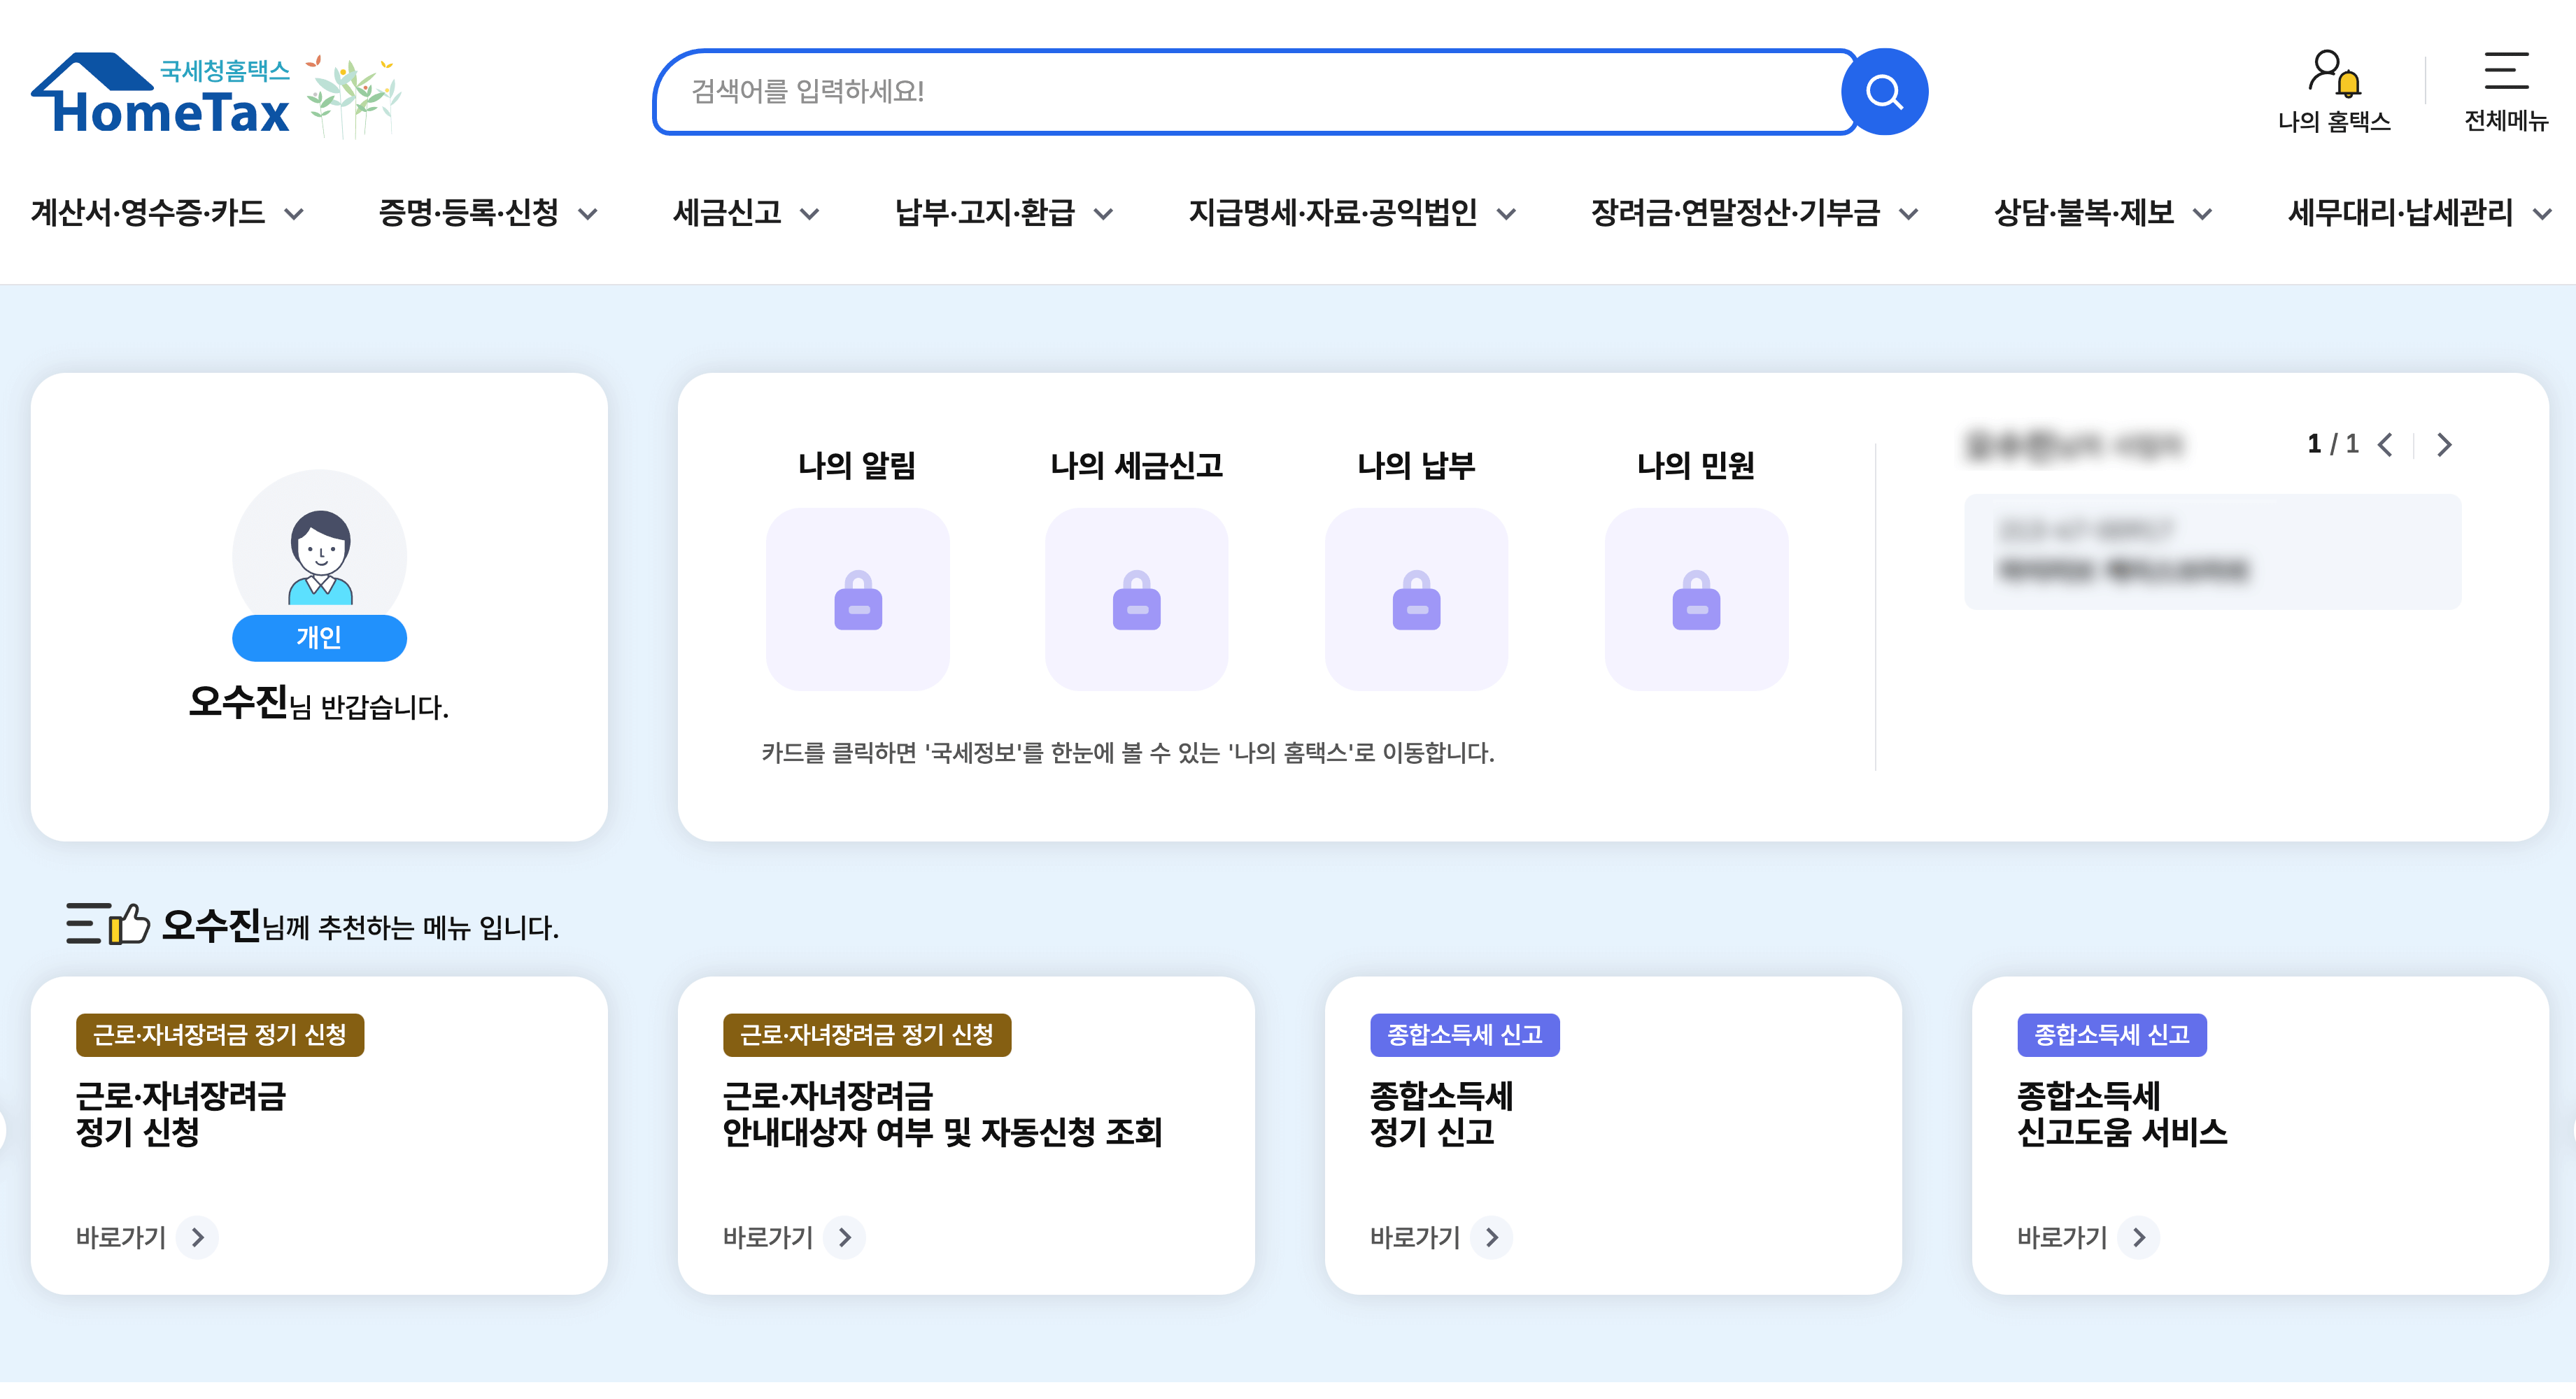Image resolution: width=2576 pixels, height=1399 pixels.
Task: Click the search input field
Action: (1250, 91)
